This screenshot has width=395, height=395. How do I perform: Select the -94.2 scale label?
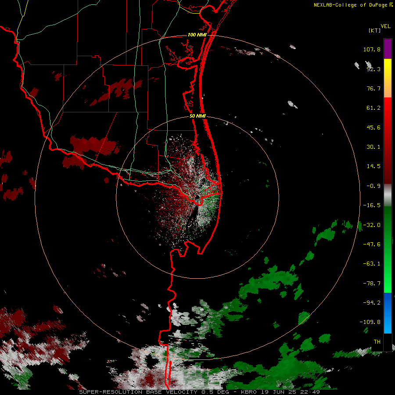(x=372, y=303)
